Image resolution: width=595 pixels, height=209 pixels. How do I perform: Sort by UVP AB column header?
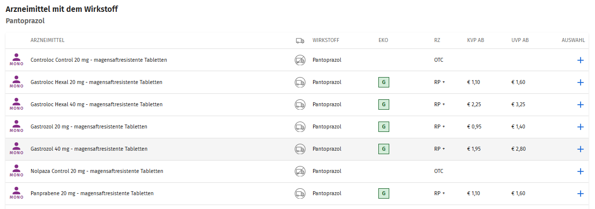pos(520,41)
